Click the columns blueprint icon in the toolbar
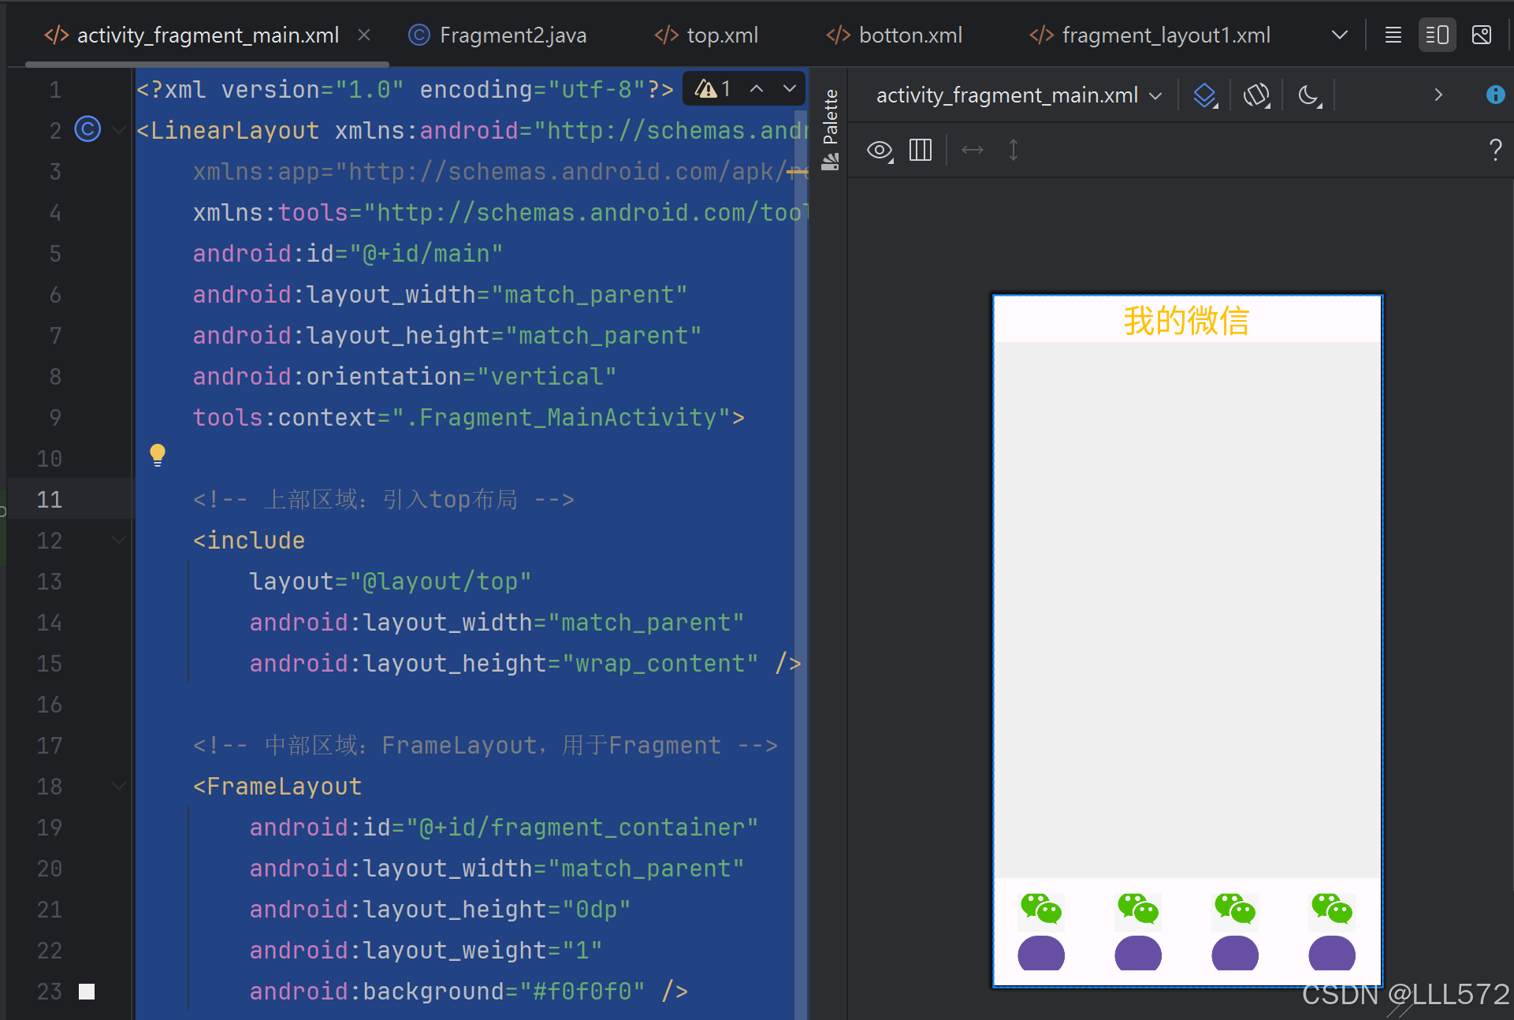The image size is (1514, 1020). [x=921, y=150]
